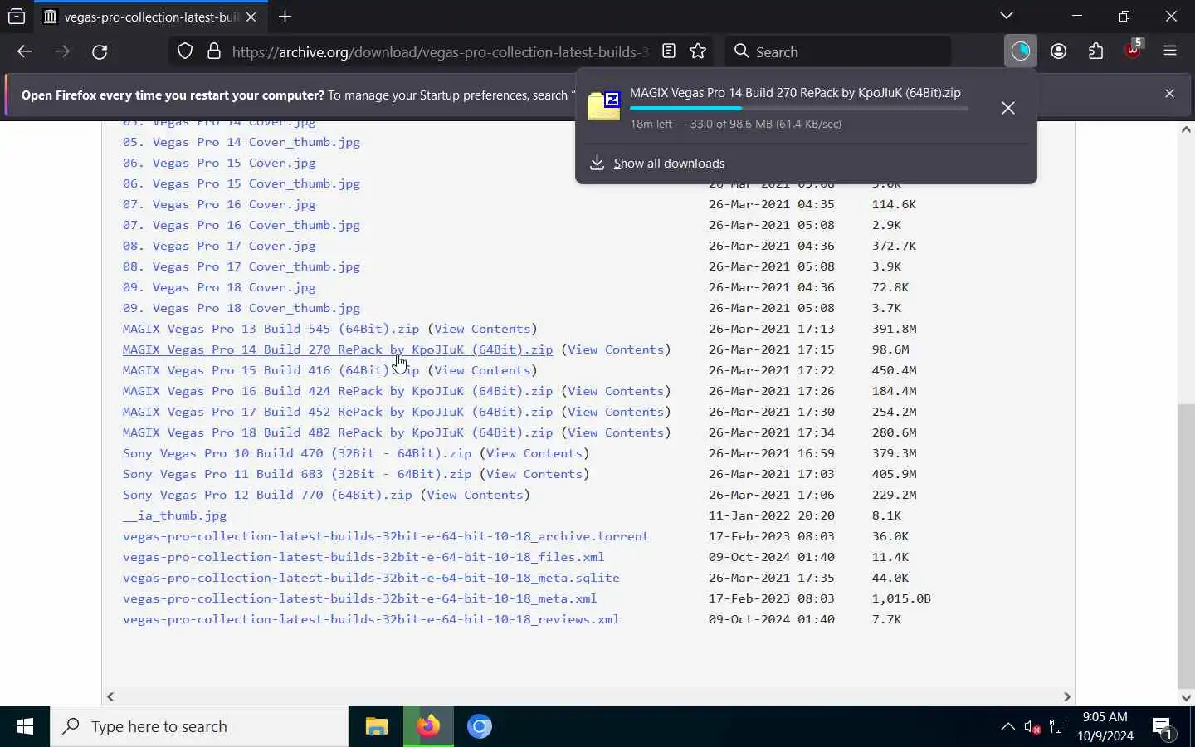The width and height of the screenshot is (1195, 747).
Task: Download MAGIX Vegas Pro 16 Build 424 zip
Action: pos(338,391)
